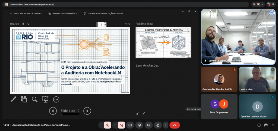278x131 pixels.
Task: Expand audio settings arrow beside microphone
Action: tap(101, 125)
